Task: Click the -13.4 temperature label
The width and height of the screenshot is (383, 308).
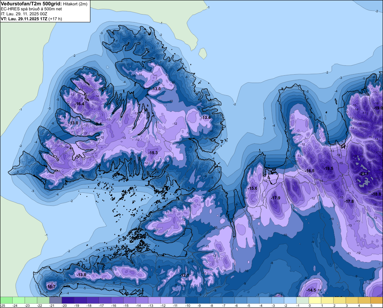Action: [x=206, y=117]
